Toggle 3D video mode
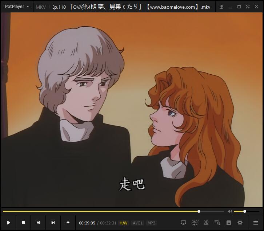Image resolution: width=264 pixels, height=231 pixels. pyautogui.click(x=206, y=223)
